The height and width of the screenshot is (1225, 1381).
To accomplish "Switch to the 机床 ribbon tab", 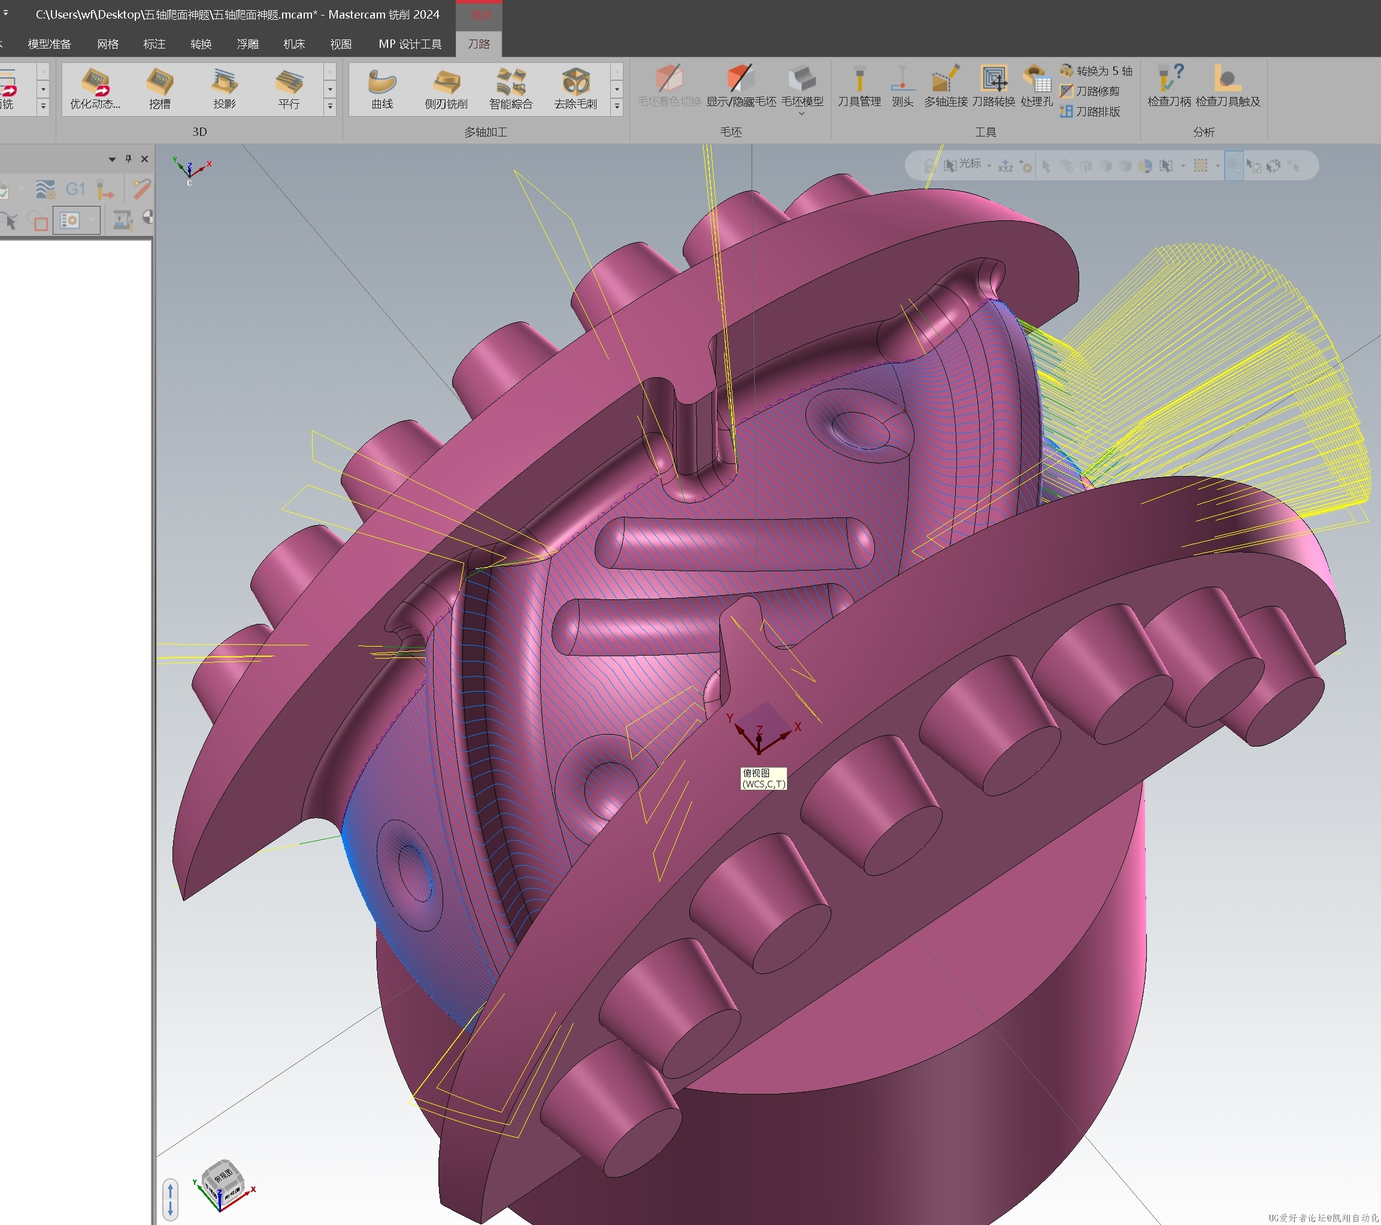I will 295,44.
